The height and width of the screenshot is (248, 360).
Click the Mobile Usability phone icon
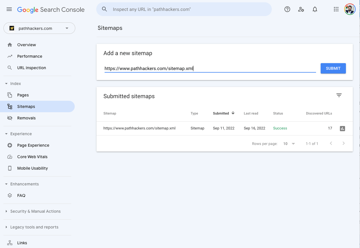point(10,168)
